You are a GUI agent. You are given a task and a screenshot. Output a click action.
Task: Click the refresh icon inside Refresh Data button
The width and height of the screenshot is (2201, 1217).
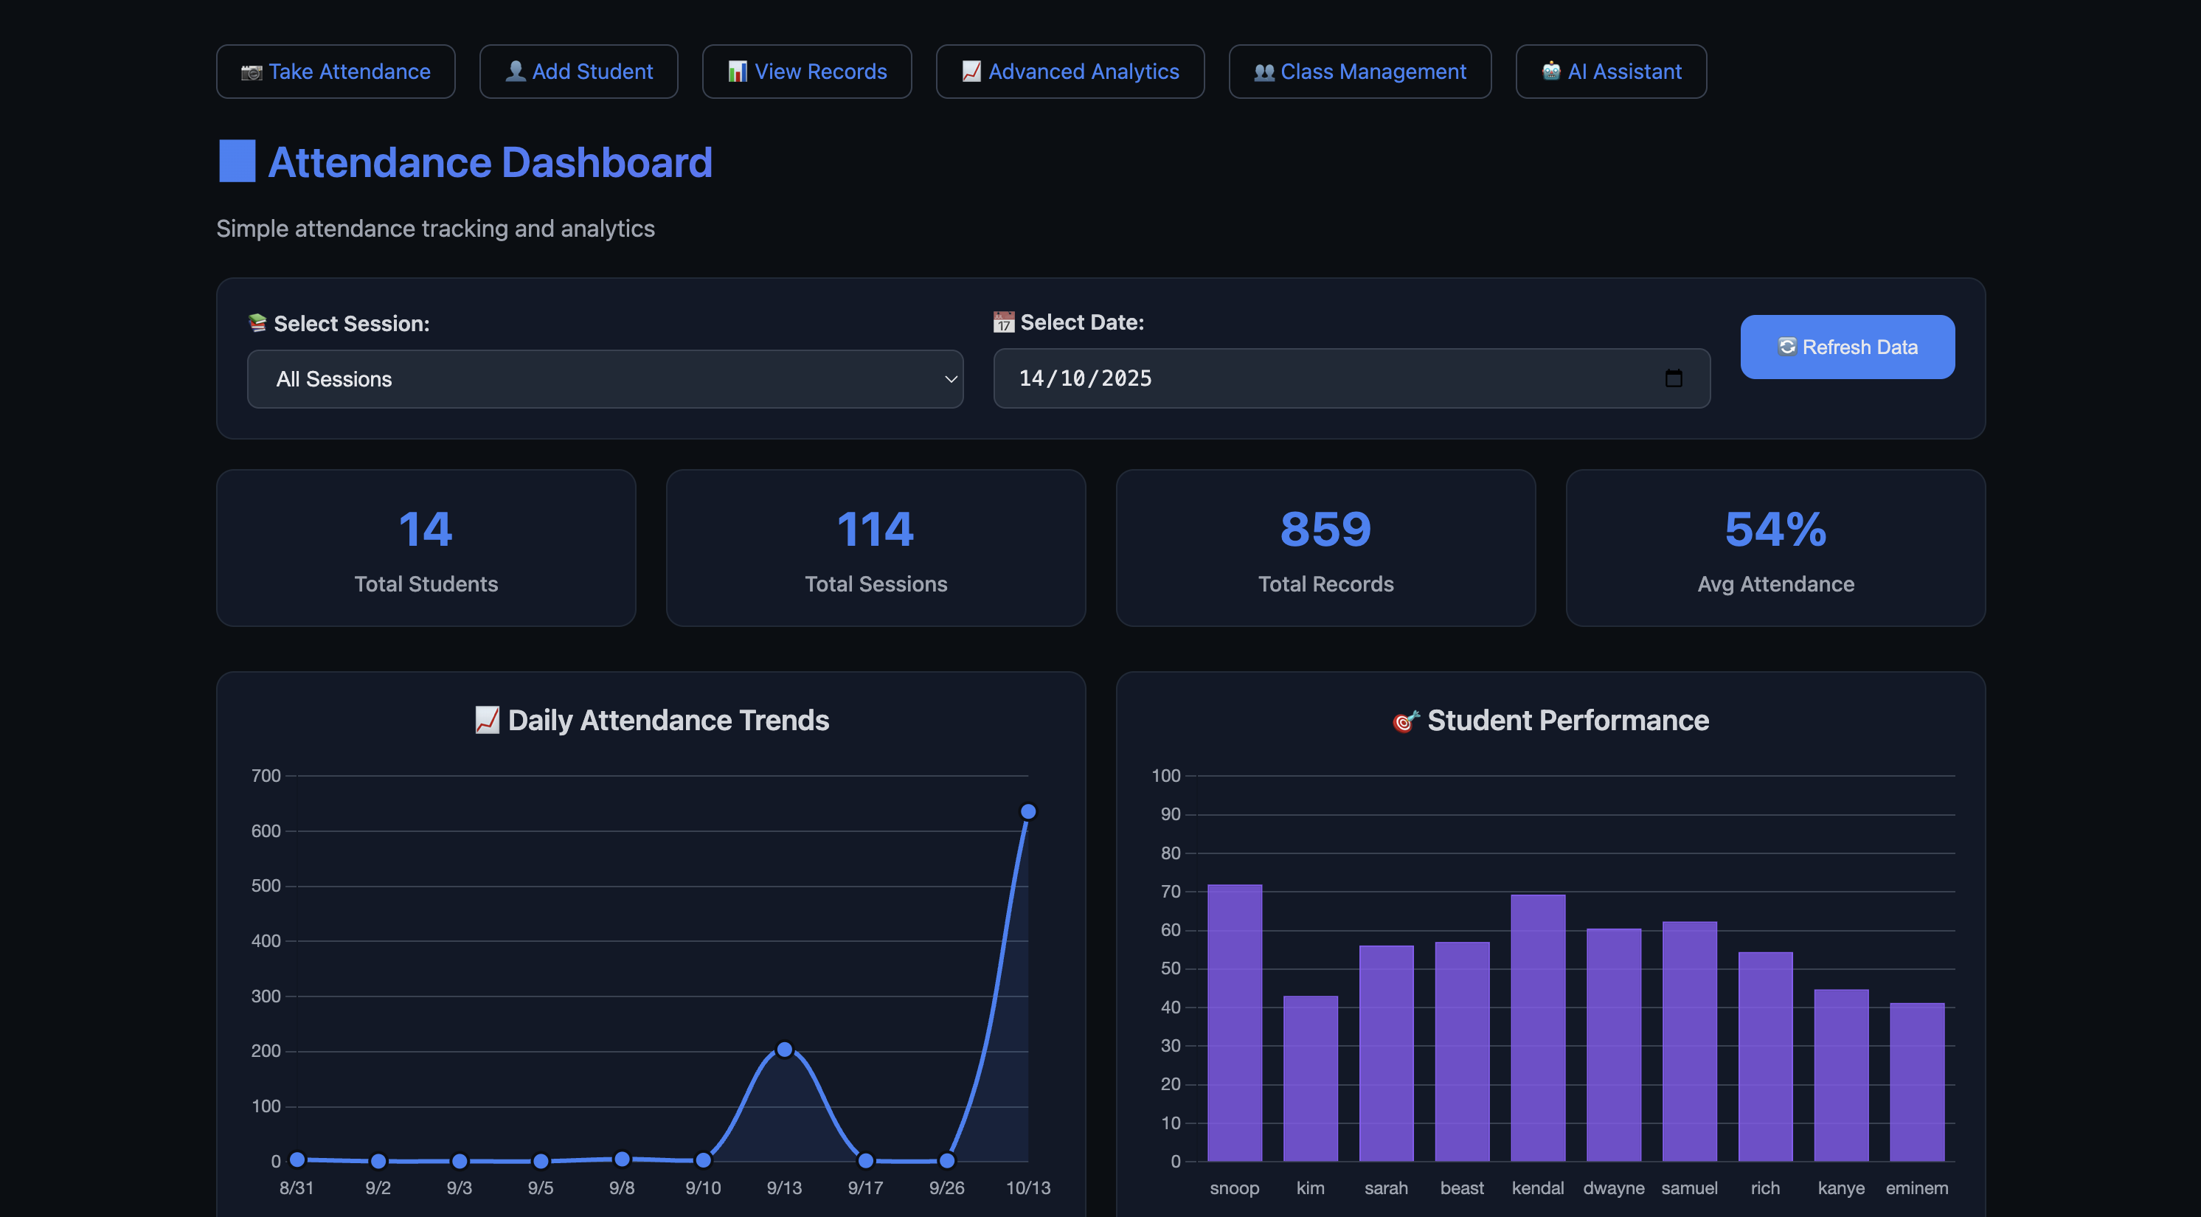coord(1786,347)
